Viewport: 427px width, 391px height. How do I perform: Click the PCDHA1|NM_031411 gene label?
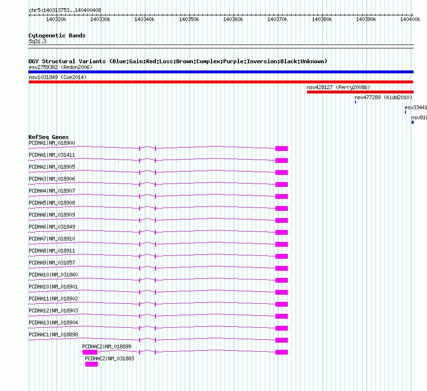(52, 155)
